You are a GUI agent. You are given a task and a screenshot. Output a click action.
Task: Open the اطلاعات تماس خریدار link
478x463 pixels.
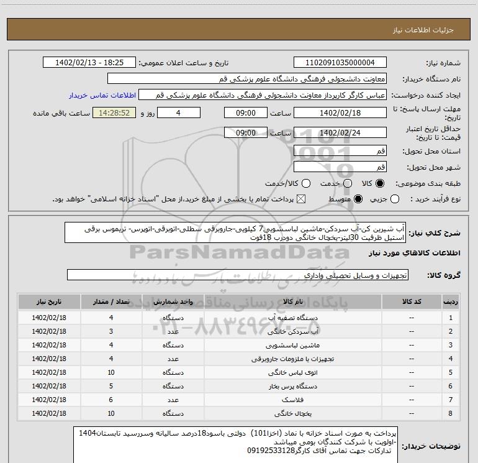click(102, 95)
